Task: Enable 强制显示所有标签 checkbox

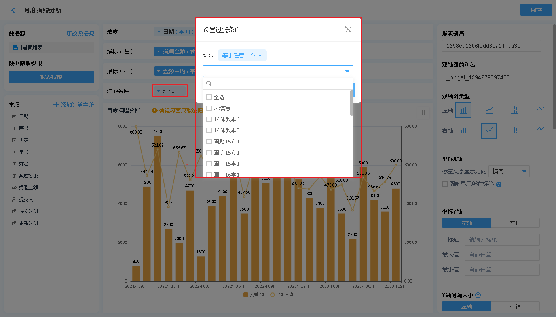Action: (445, 184)
